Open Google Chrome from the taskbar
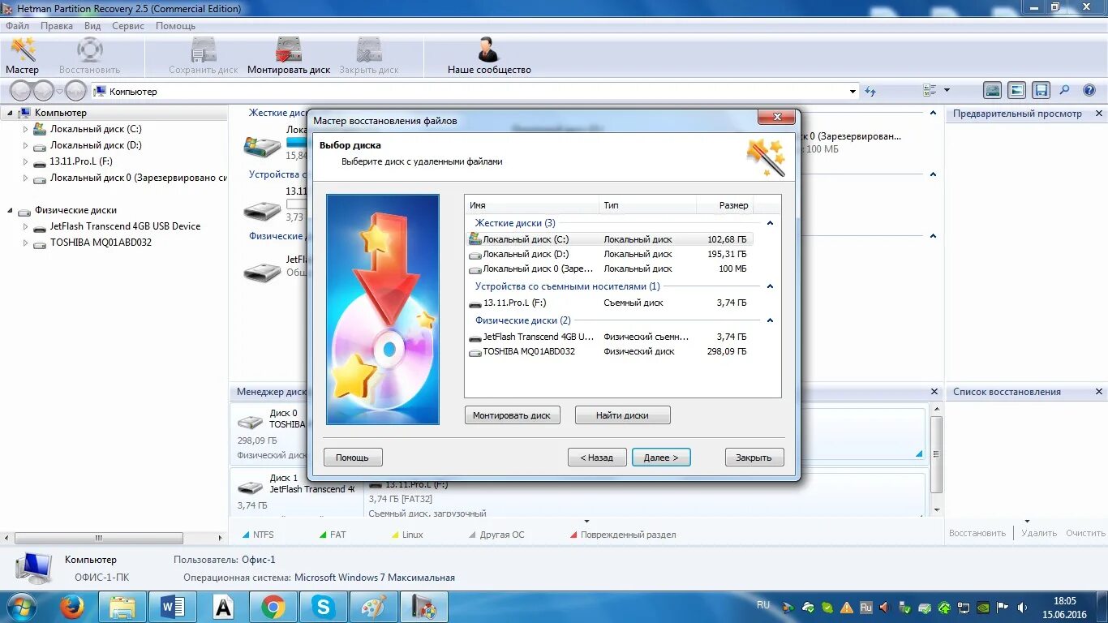Screen dimensions: 1108x623 click(x=273, y=607)
